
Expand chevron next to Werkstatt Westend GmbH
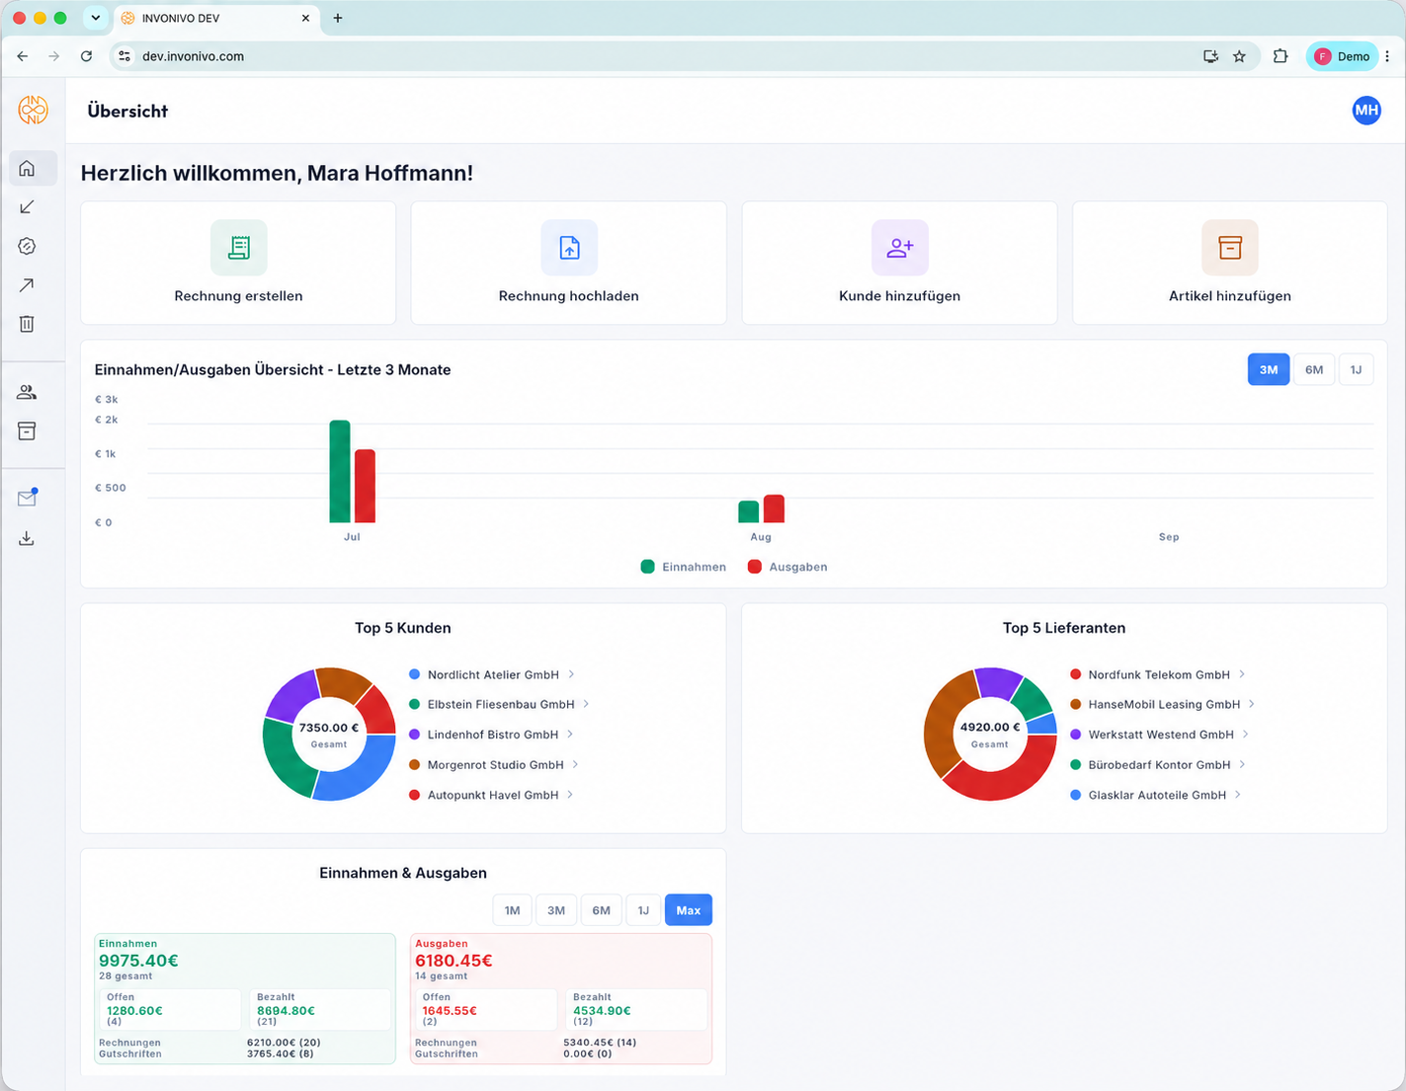(1246, 735)
